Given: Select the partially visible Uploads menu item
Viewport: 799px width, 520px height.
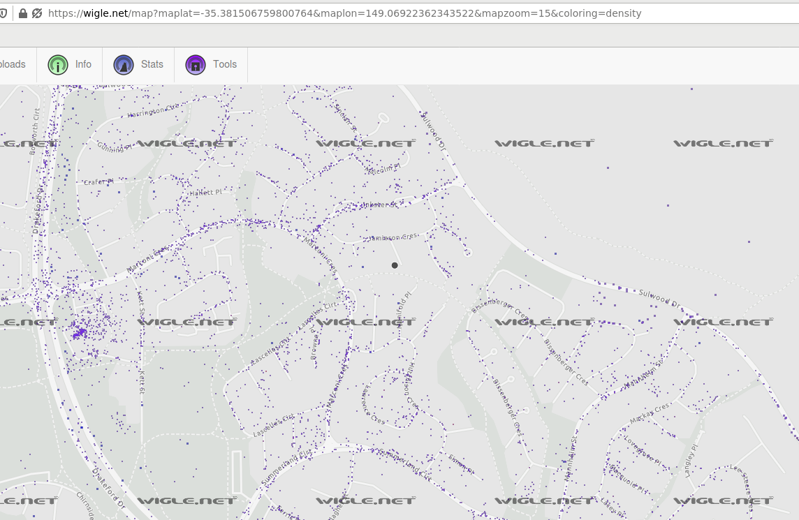Looking at the screenshot, I should pyautogui.click(x=12, y=64).
